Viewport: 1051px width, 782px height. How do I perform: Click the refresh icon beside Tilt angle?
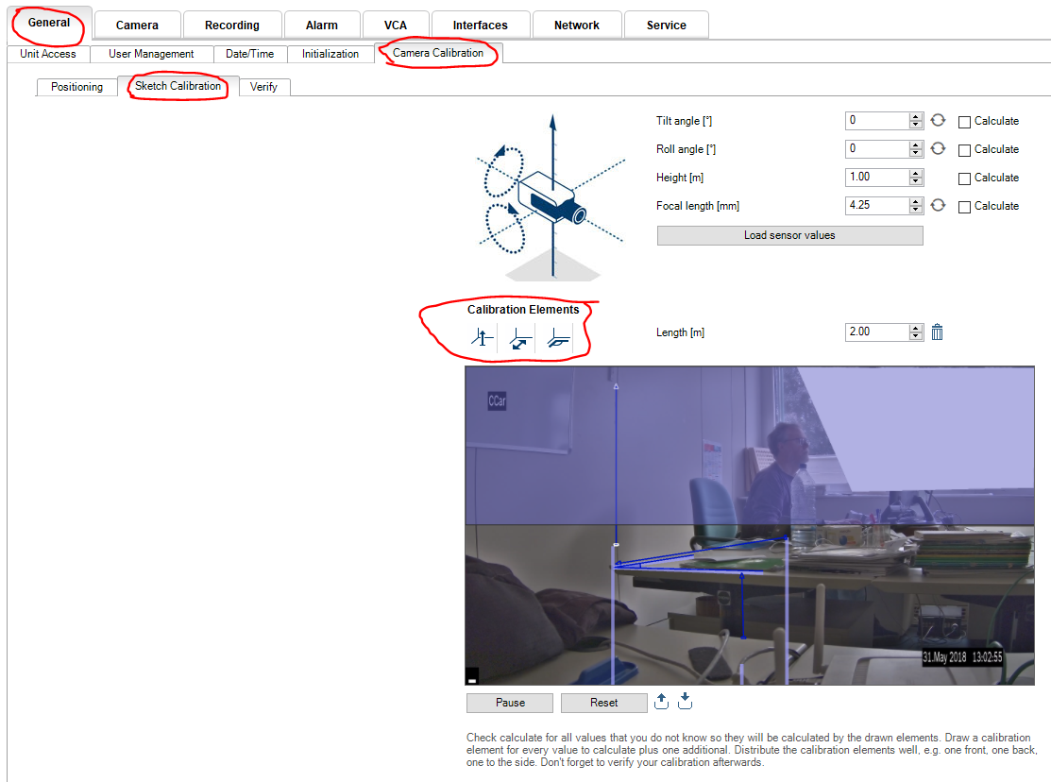[938, 121]
